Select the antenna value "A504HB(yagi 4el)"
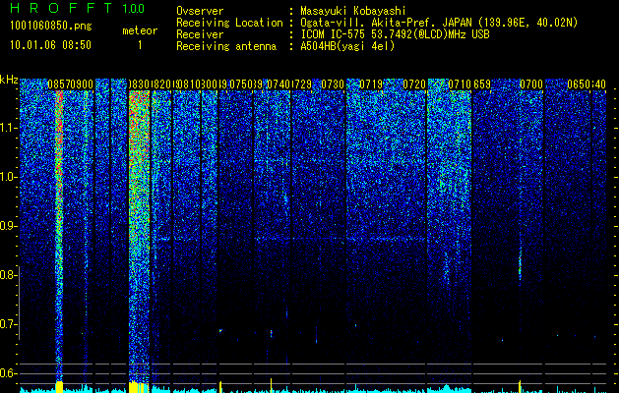 click(347, 46)
